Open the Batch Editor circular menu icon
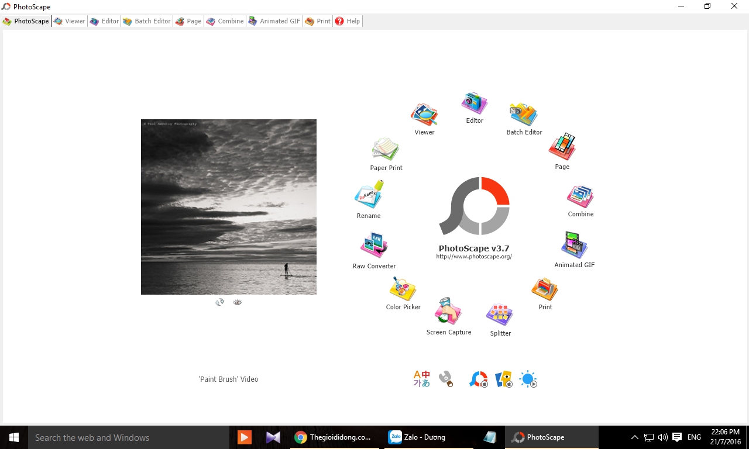Image resolution: width=749 pixels, height=449 pixels. click(524, 115)
